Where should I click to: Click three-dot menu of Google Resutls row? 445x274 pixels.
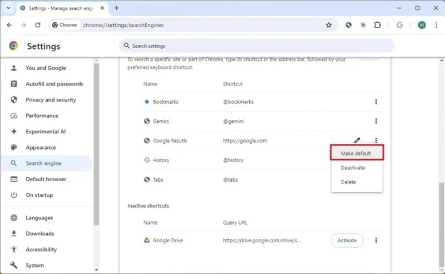(376, 140)
